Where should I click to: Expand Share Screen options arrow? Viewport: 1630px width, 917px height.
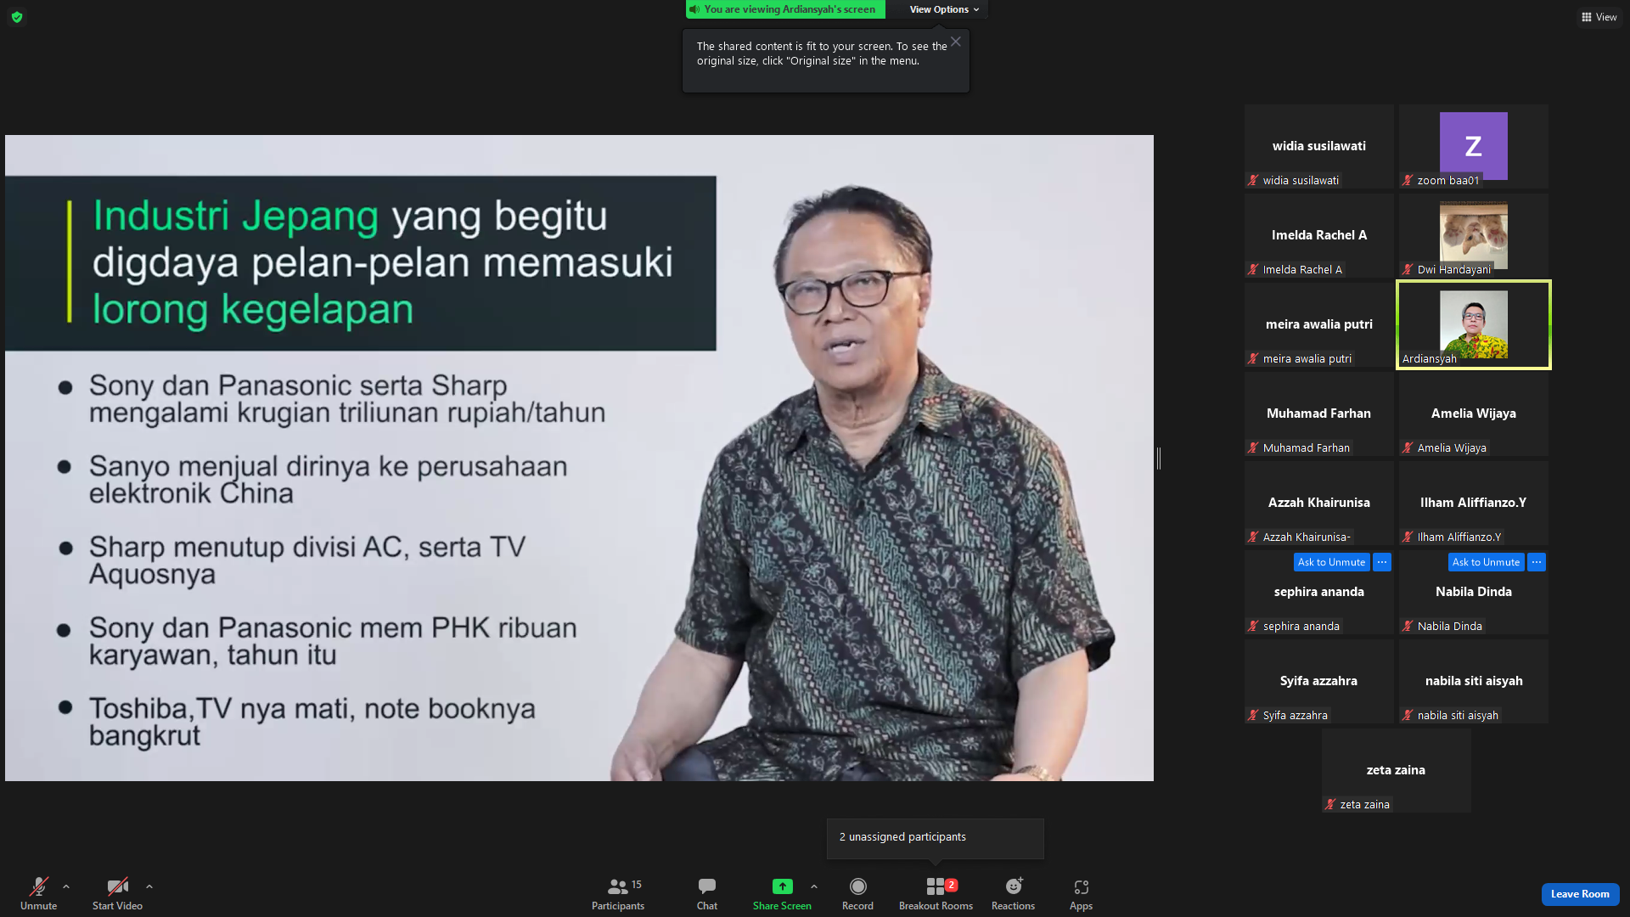click(x=814, y=886)
